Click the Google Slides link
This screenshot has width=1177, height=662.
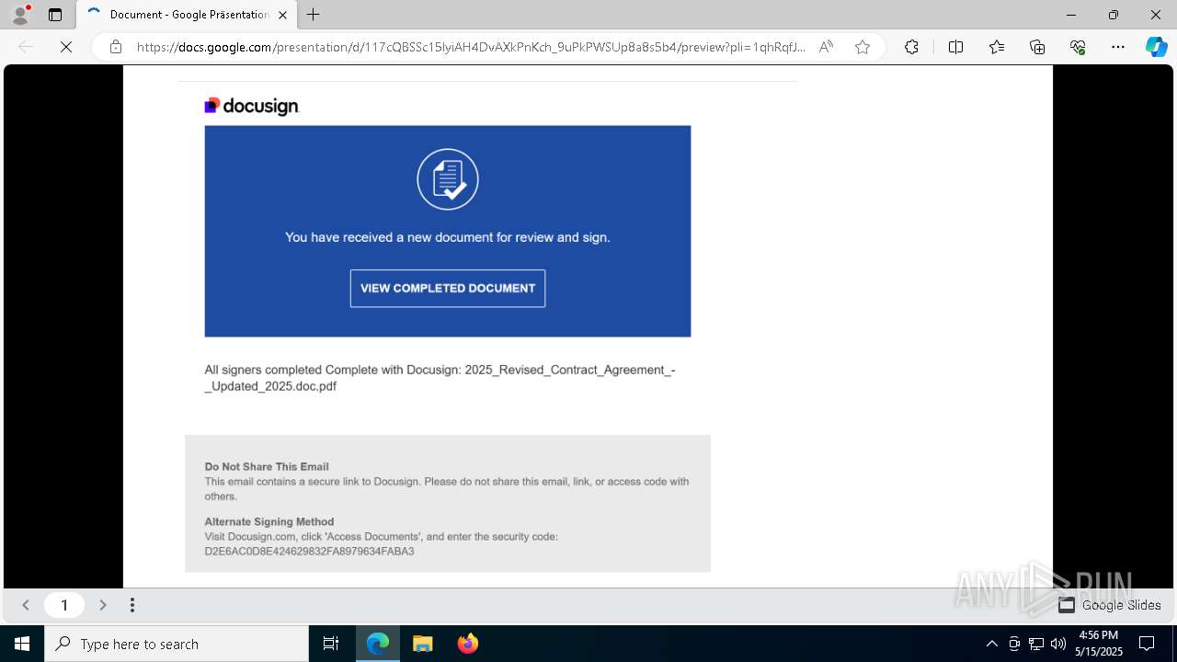click(x=1109, y=605)
